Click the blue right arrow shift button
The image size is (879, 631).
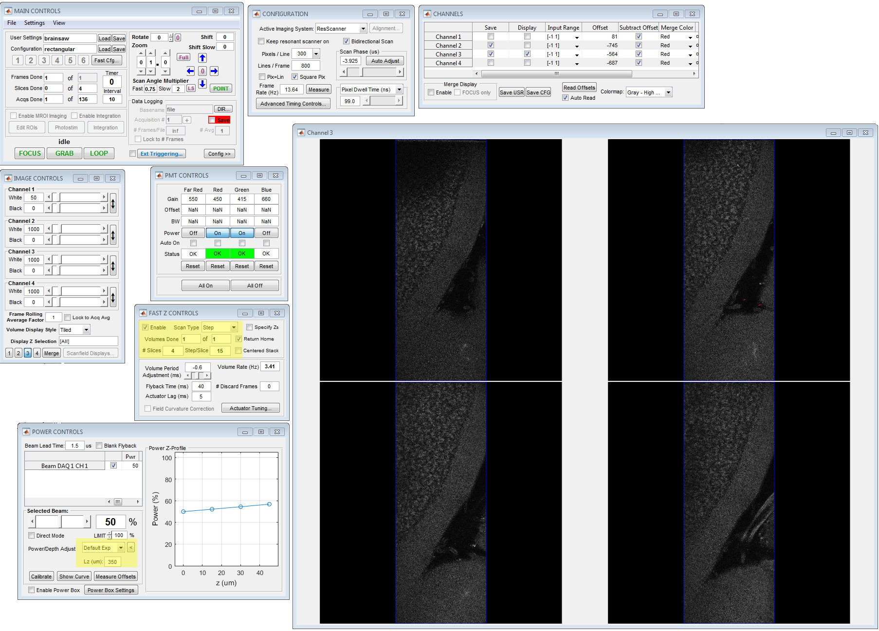(214, 71)
